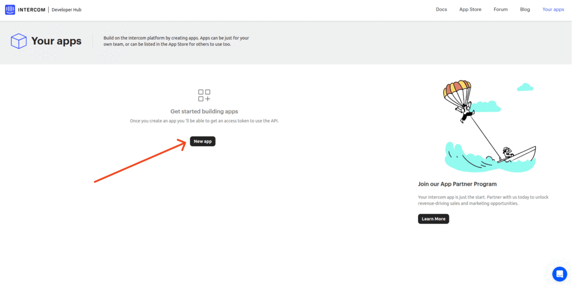Viewport: 572px width, 285px height.
Task: Click the Join our App Partner Program heading
Action: [457, 184]
